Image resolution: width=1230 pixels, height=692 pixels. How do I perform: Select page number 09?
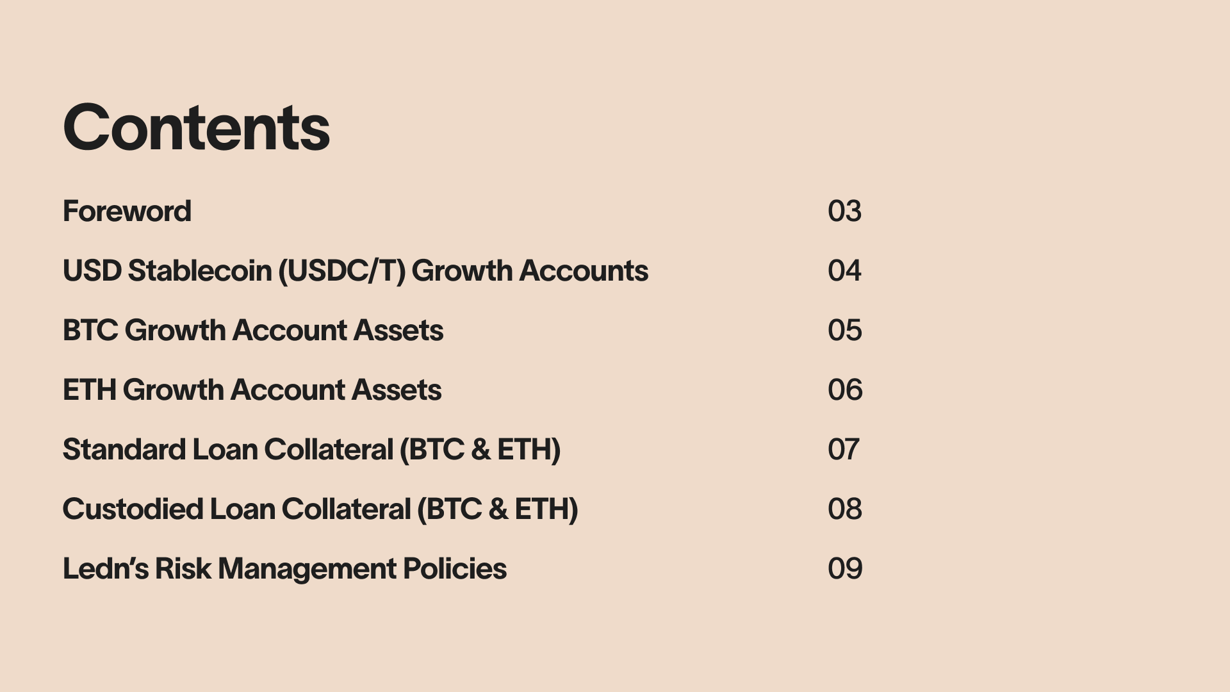[845, 569]
